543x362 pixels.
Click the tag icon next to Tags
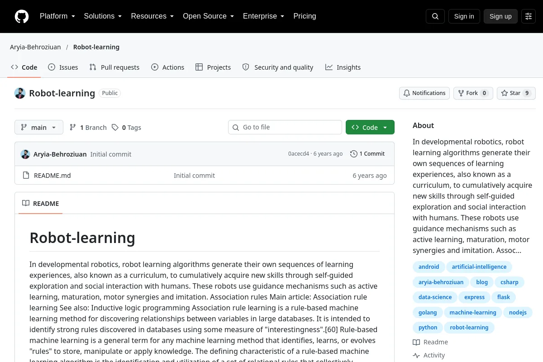(115, 128)
